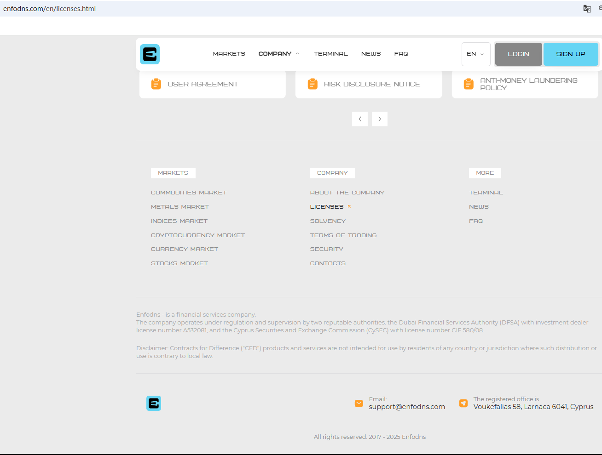Open the Terminal page from top navigation
The image size is (602, 455).
pos(330,54)
